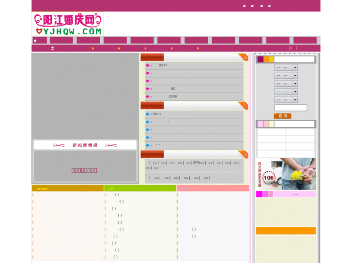Click the TOP badge above the SPA links

[243, 154]
